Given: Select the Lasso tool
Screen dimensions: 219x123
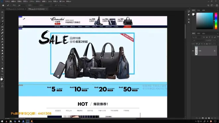Looking at the screenshot, I should coord(2,18).
